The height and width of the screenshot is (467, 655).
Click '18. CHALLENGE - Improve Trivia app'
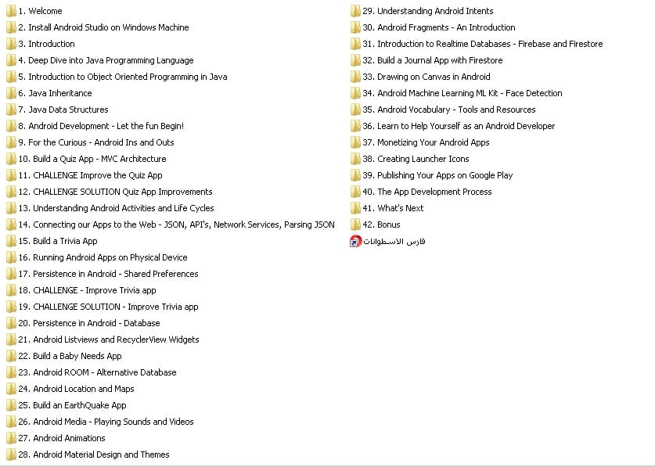[x=88, y=290]
